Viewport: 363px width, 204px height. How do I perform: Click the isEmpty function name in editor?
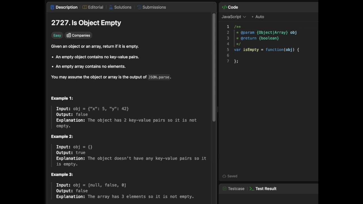pos(251,50)
